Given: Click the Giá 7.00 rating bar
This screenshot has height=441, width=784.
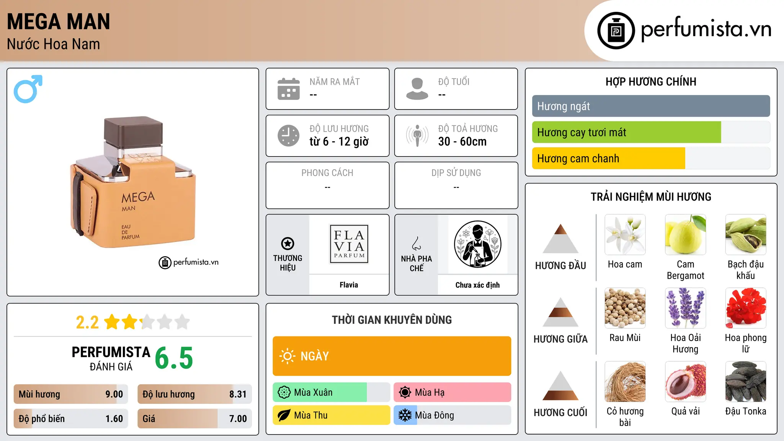Looking at the screenshot, I should tap(194, 419).
